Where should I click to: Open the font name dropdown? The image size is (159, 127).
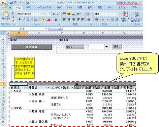[41, 14]
